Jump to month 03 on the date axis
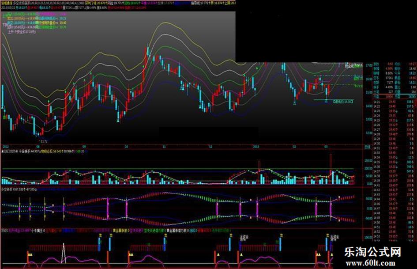Image resolution: width=417 pixels, height=269 pixels. [326, 147]
